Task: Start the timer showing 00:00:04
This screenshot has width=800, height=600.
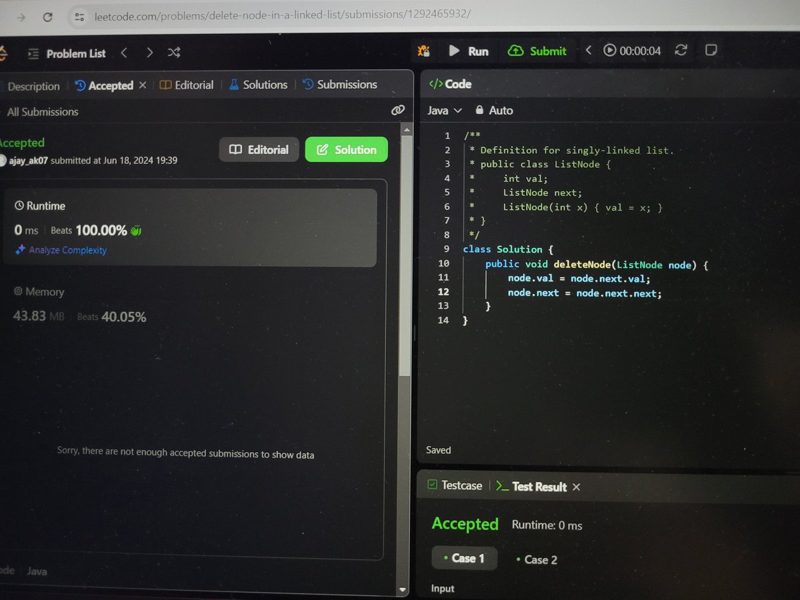Action: click(632, 51)
